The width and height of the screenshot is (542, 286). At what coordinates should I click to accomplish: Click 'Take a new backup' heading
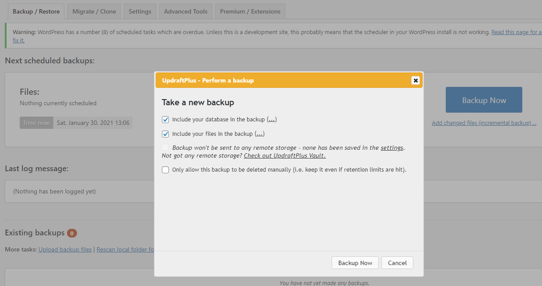[x=198, y=103]
